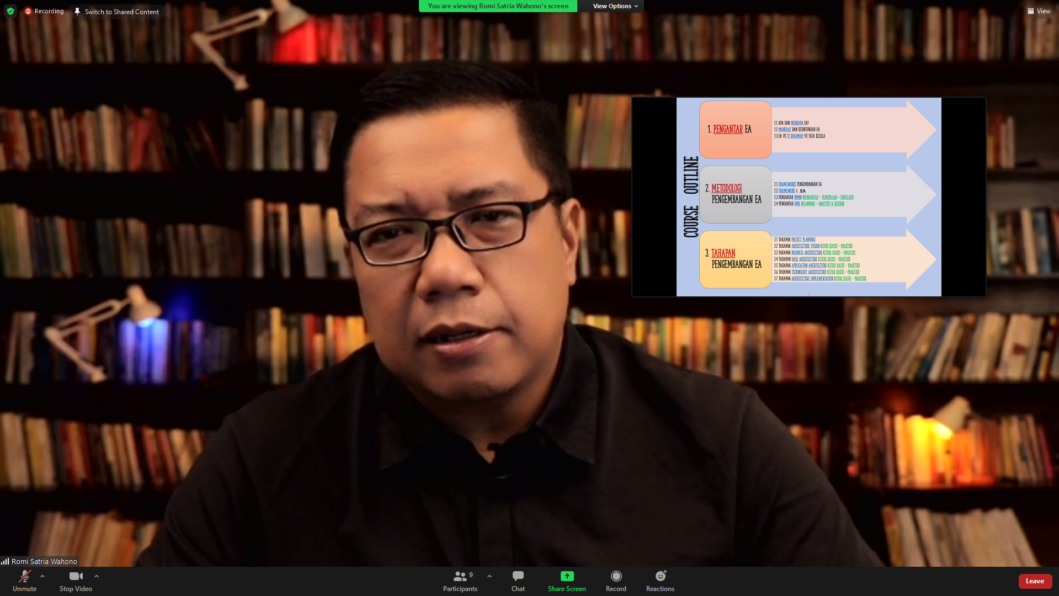Switch to Shared Content view
The image size is (1059, 596).
pos(121,12)
